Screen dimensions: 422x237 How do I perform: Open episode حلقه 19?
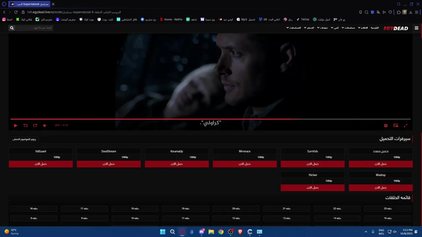coord(185,209)
